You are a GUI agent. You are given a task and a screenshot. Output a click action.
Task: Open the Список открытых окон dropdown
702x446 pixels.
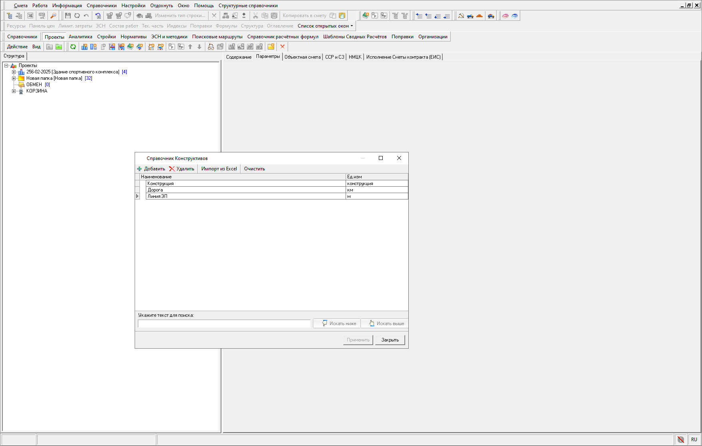pyautogui.click(x=325, y=26)
